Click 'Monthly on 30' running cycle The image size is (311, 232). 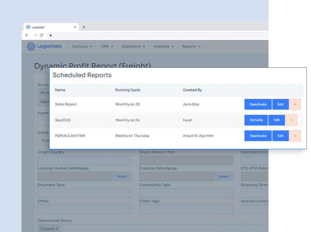point(128,104)
